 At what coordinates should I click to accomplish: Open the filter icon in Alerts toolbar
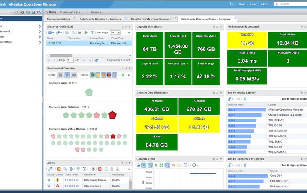coord(78,169)
